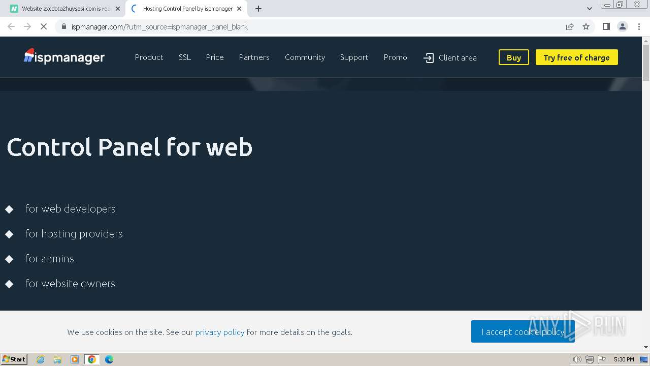This screenshot has width=650, height=366.
Task: Click 'Control Panel for web' heading
Action: (129, 147)
